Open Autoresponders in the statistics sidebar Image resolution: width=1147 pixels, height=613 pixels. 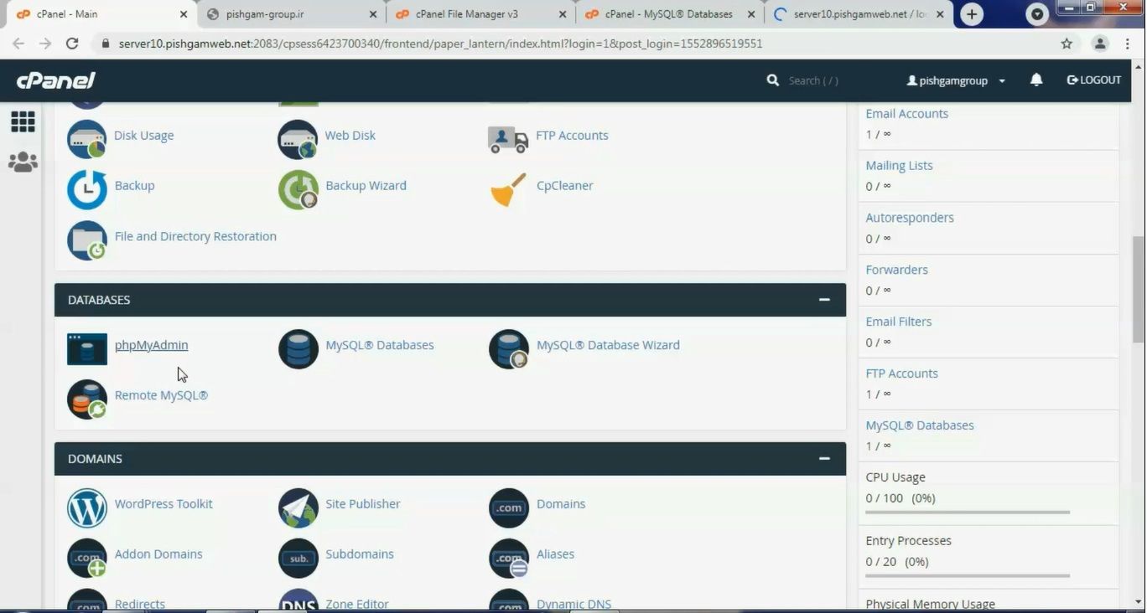[910, 218]
